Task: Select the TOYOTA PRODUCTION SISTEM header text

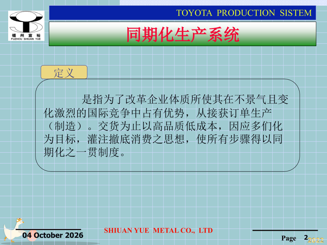Action: [244, 13]
